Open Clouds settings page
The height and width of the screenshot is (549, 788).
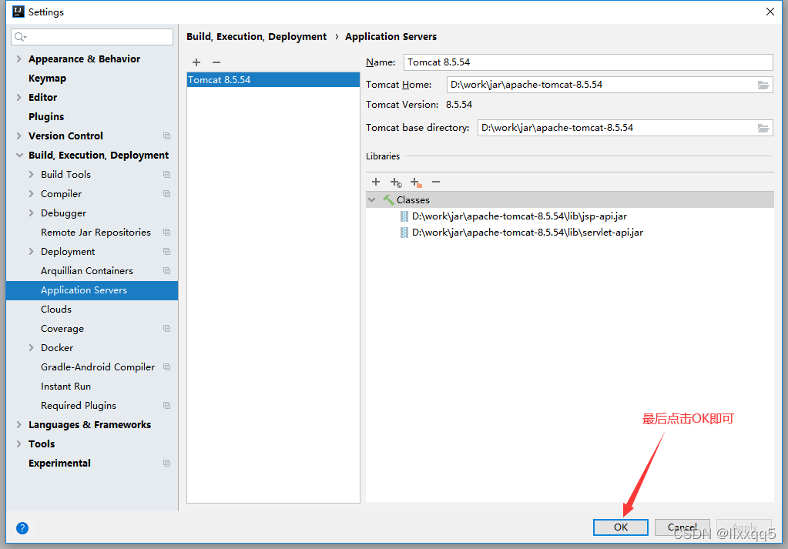pyautogui.click(x=55, y=310)
